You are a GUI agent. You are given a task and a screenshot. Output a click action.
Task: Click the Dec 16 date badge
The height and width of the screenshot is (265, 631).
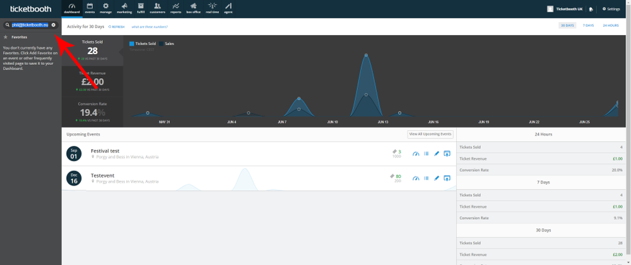tap(74, 178)
